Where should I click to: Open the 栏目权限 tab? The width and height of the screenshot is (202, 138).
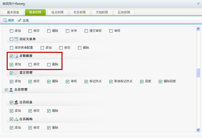point(80,12)
